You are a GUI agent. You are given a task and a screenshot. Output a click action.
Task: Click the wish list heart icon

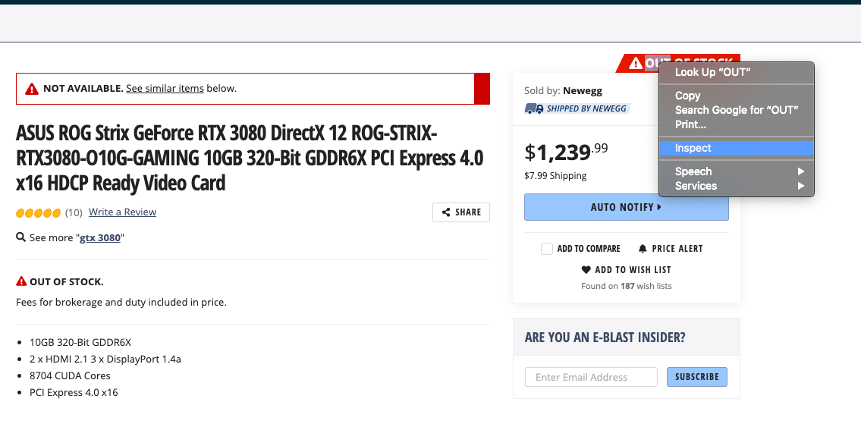(x=586, y=270)
